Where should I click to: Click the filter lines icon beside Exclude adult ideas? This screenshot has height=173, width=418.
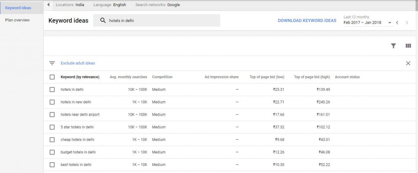pos(52,63)
